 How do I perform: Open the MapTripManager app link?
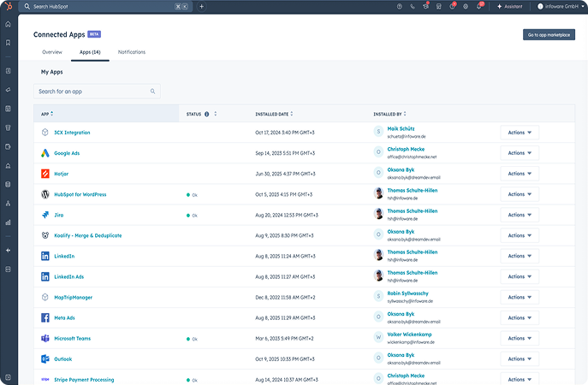(73, 297)
